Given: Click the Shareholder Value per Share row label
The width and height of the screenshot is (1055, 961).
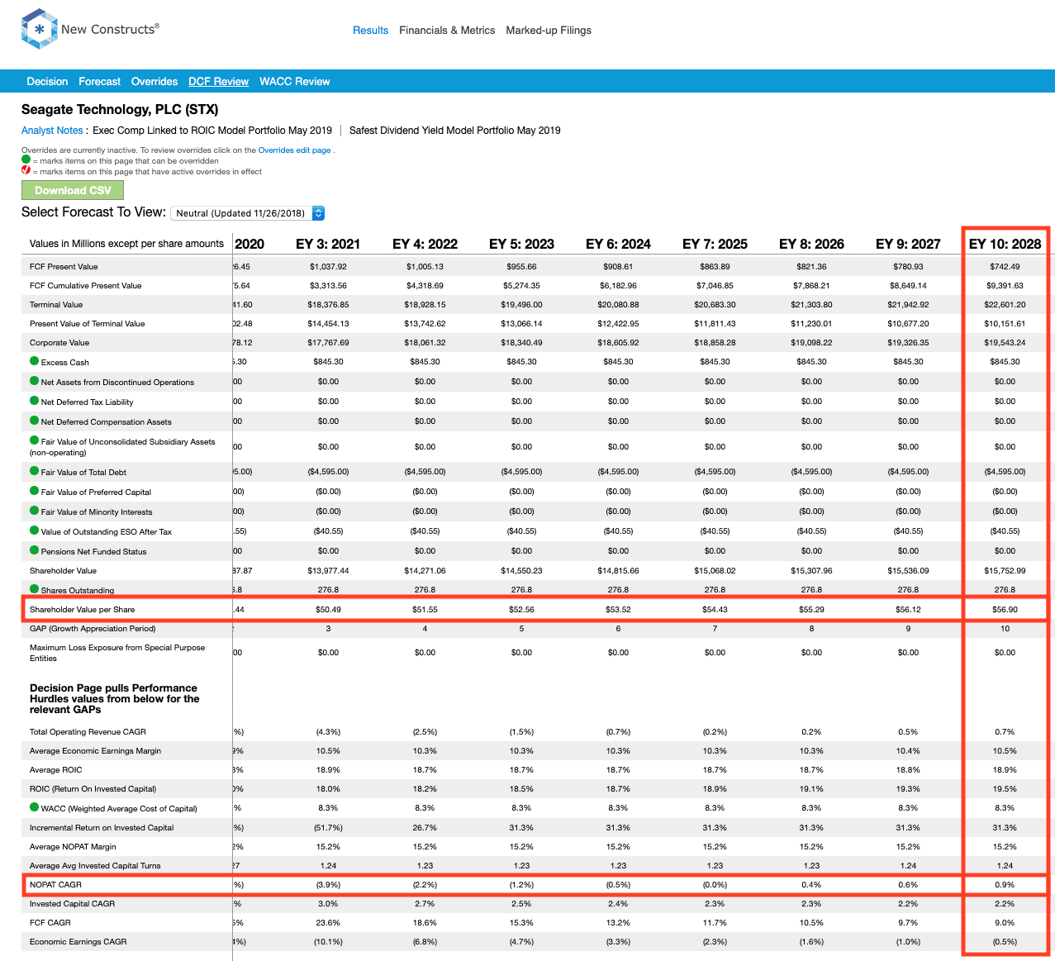Looking at the screenshot, I should coord(82,610).
